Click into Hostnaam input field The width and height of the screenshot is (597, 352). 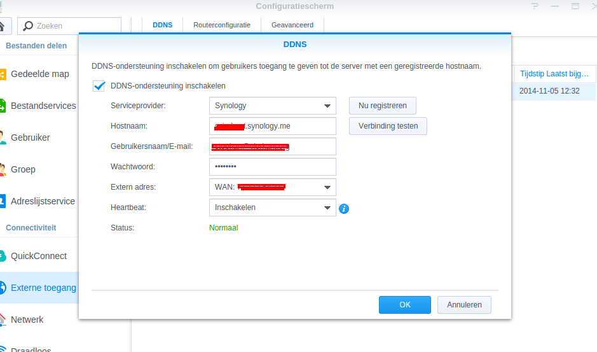273,126
